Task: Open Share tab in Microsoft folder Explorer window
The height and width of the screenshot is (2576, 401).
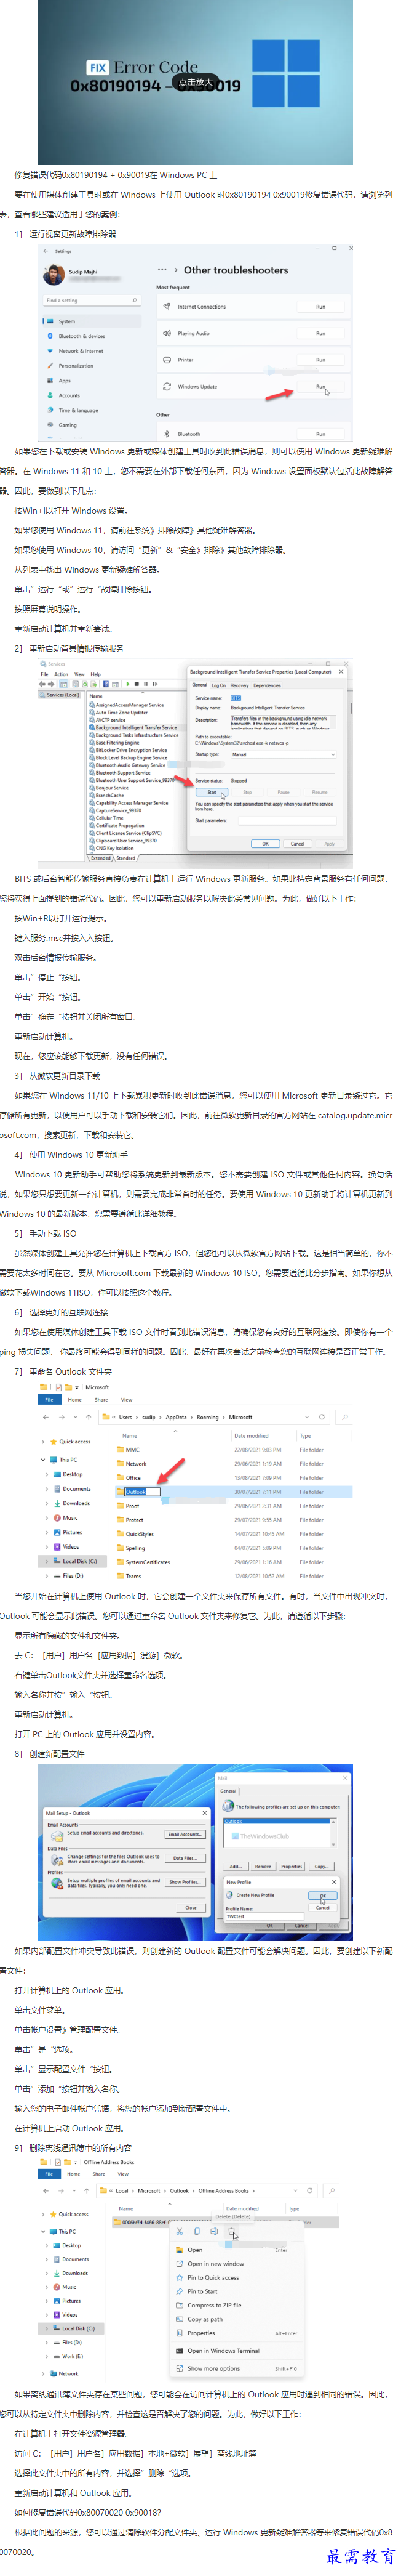Action: tap(101, 1400)
